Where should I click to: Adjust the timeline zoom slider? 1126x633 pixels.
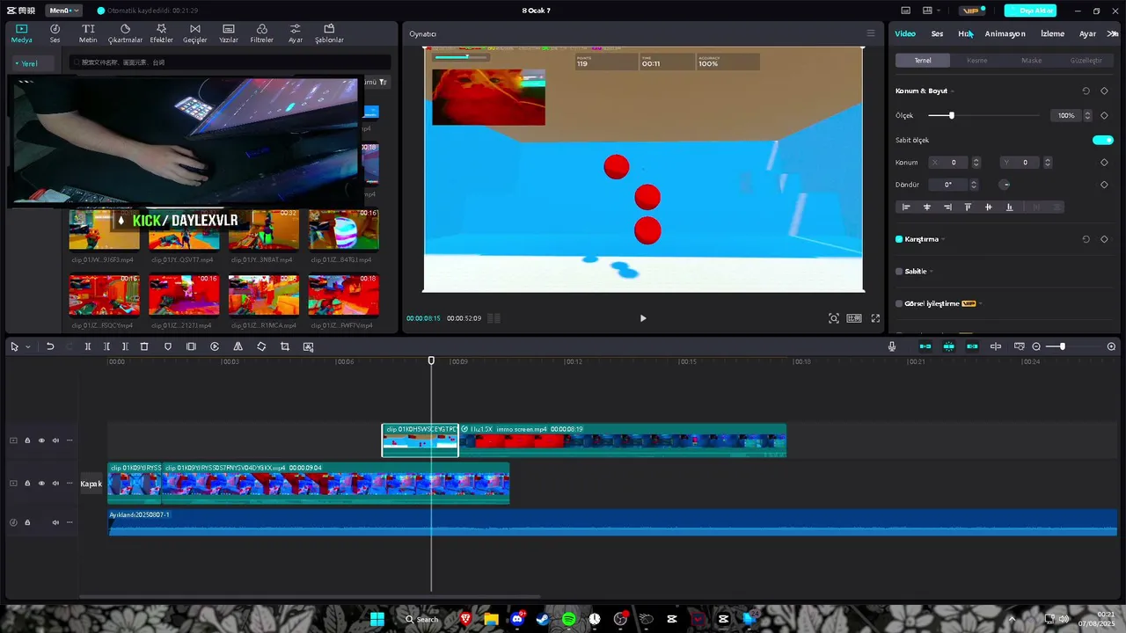click(1063, 346)
